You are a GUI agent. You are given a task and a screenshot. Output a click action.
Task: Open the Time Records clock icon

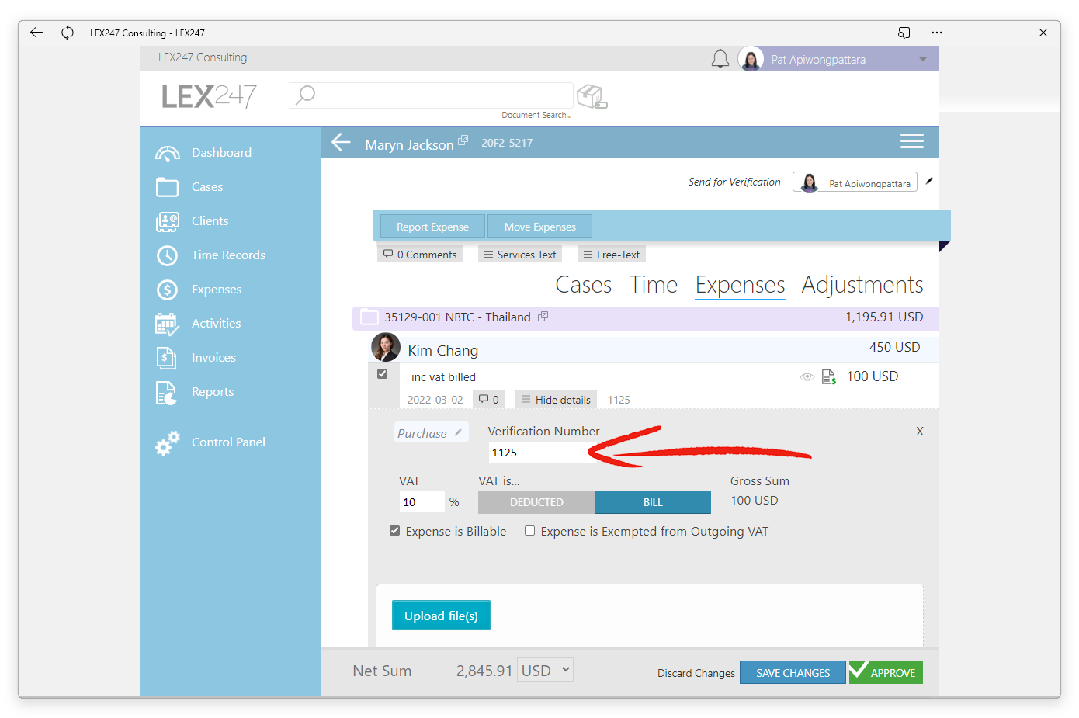coord(167,255)
